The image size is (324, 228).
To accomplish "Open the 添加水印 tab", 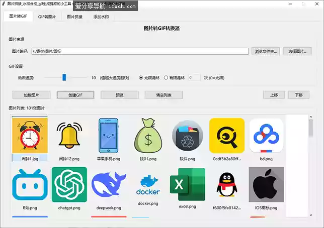I will 101,17.
